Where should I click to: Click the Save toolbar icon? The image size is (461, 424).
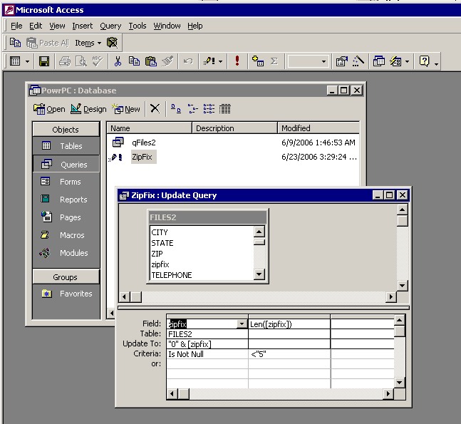click(x=44, y=61)
